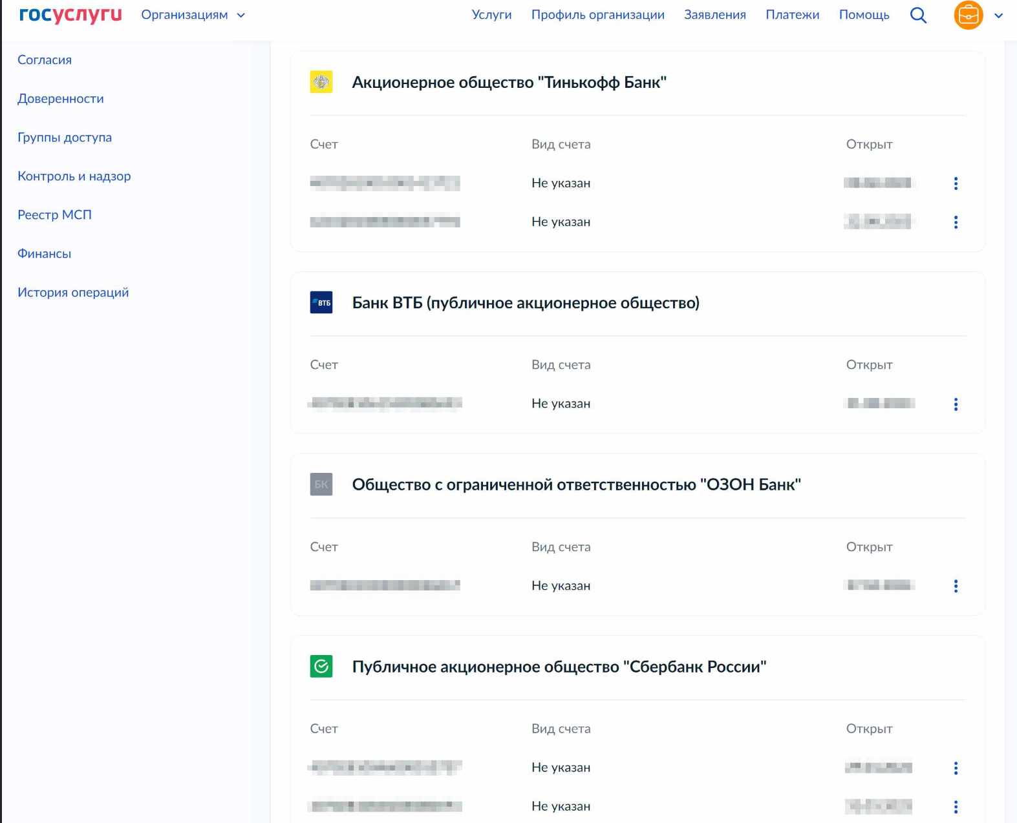Open Заявления in top menu

[x=715, y=15]
